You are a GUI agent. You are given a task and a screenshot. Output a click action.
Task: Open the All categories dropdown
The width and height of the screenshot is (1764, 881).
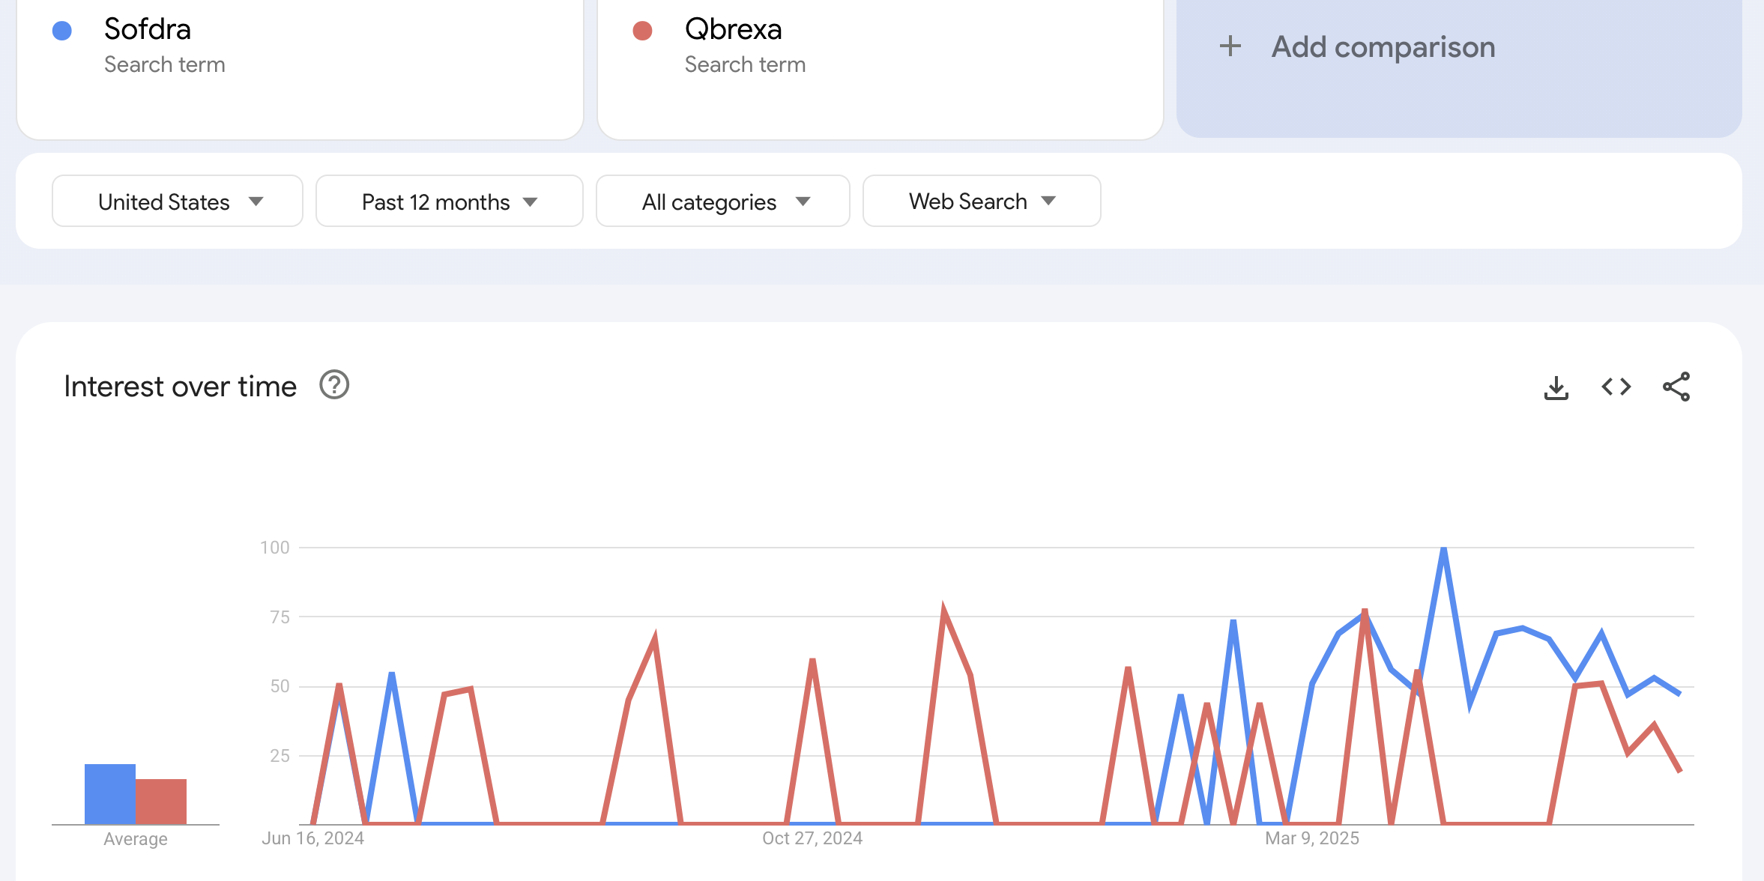pos(722,202)
